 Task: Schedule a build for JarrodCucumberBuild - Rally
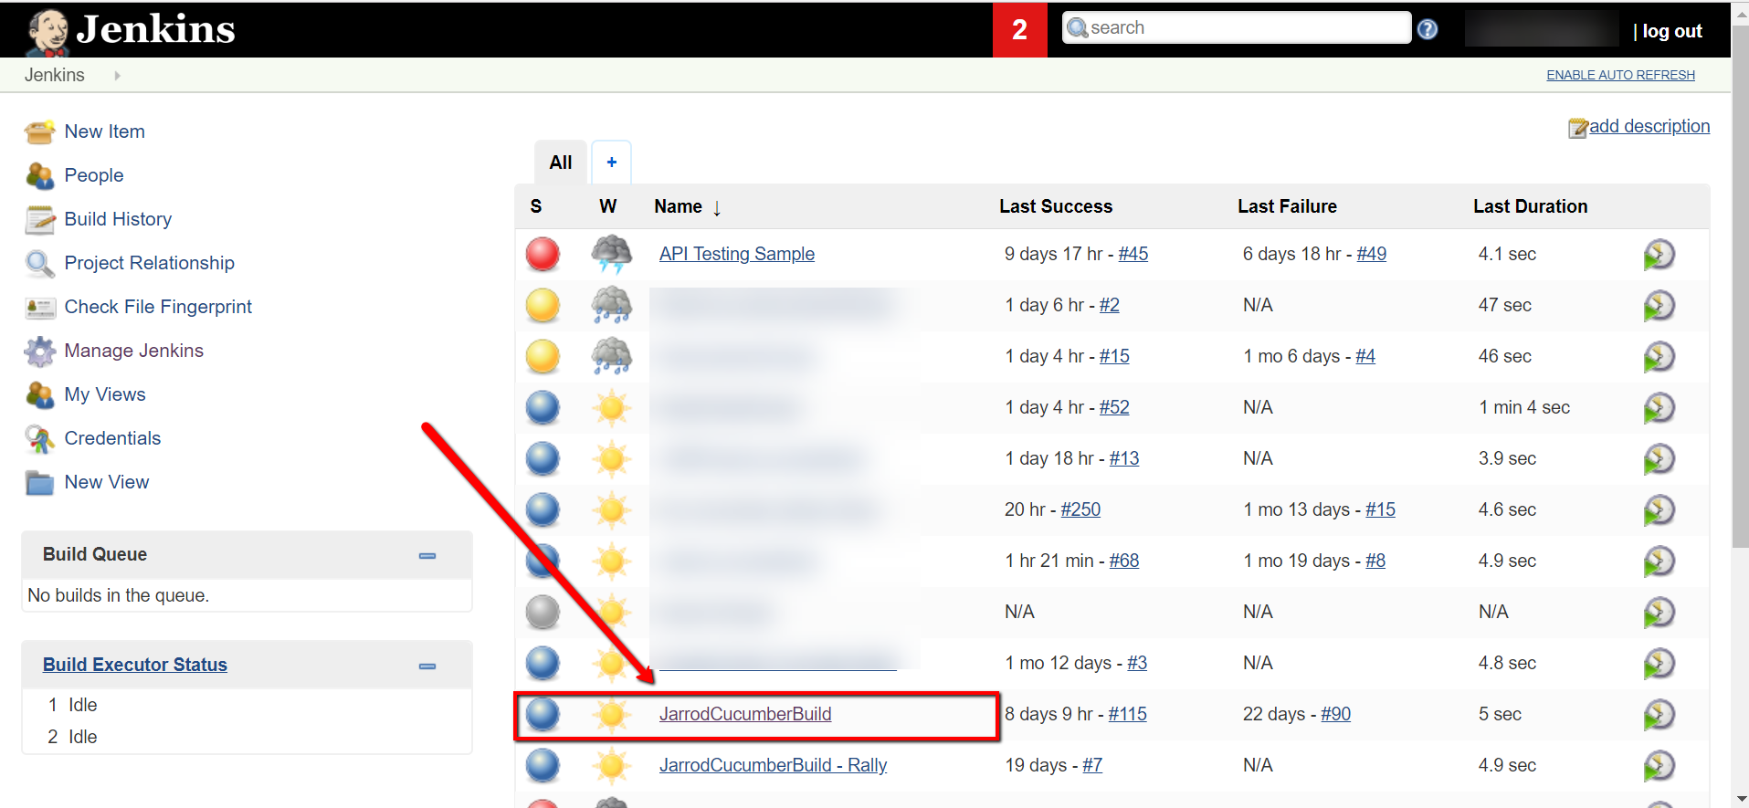click(1659, 766)
